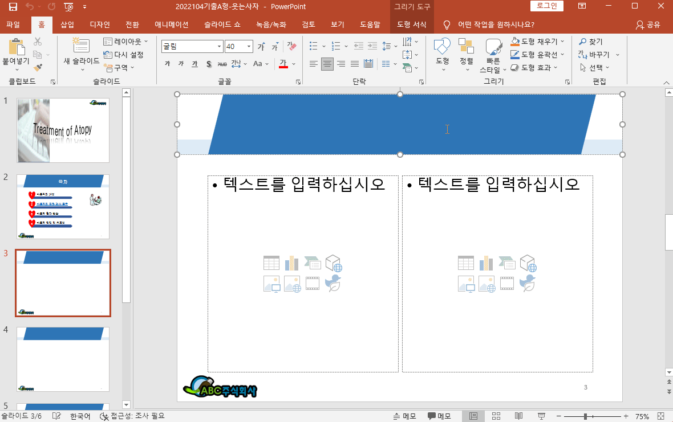This screenshot has width=673, height=422.
Task: Start slideshow from beginning icon
Action: pyautogui.click(x=68, y=6)
